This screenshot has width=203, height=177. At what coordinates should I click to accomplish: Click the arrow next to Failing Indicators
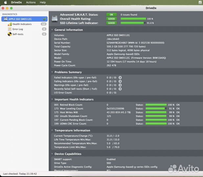pyautogui.click(x=120, y=81)
